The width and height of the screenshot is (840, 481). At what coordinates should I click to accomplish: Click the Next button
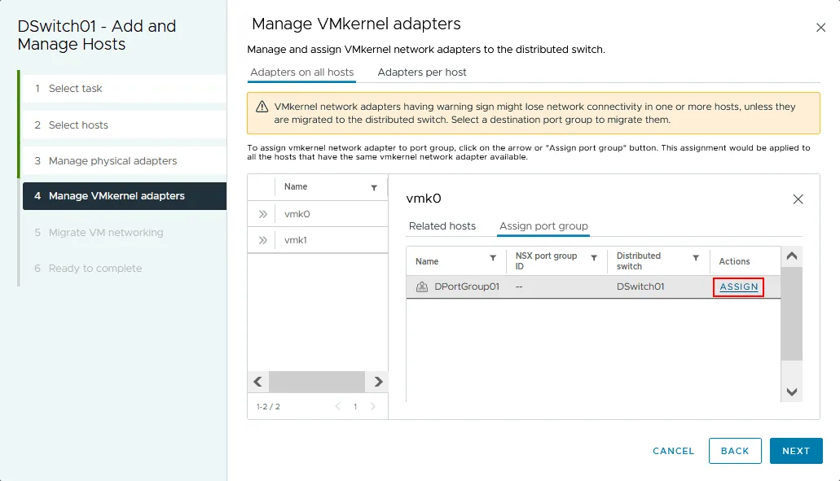[795, 451]
